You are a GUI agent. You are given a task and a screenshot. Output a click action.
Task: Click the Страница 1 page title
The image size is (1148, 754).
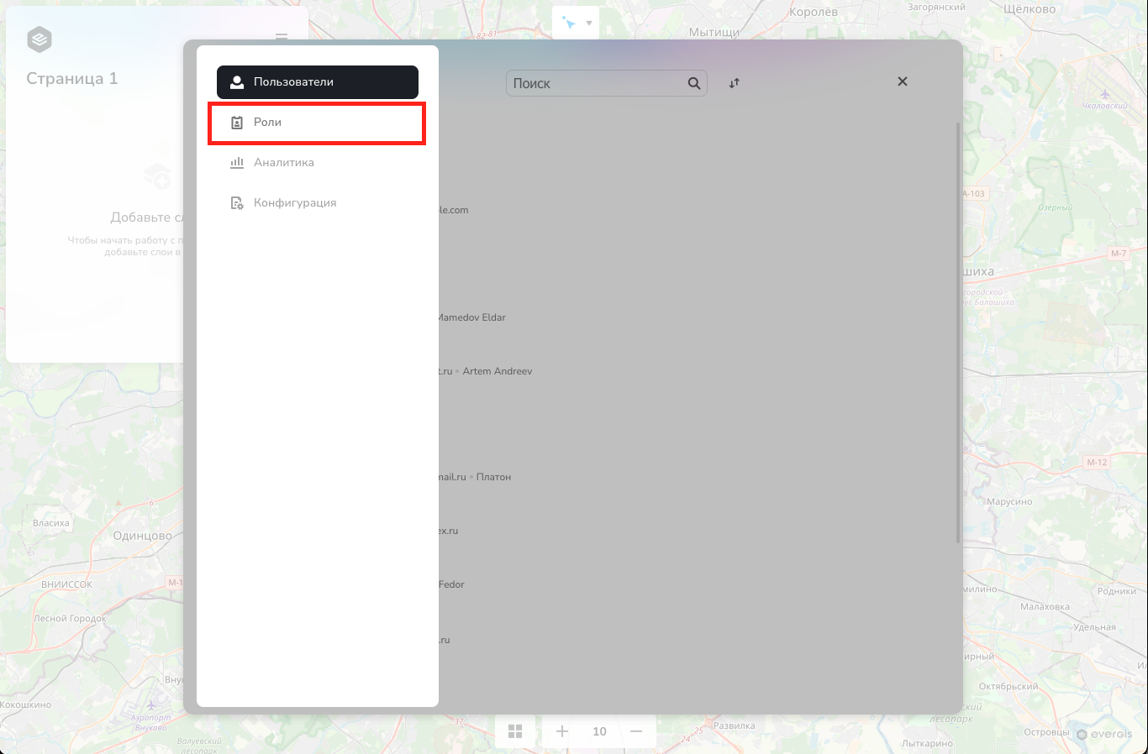click(72, 78)
